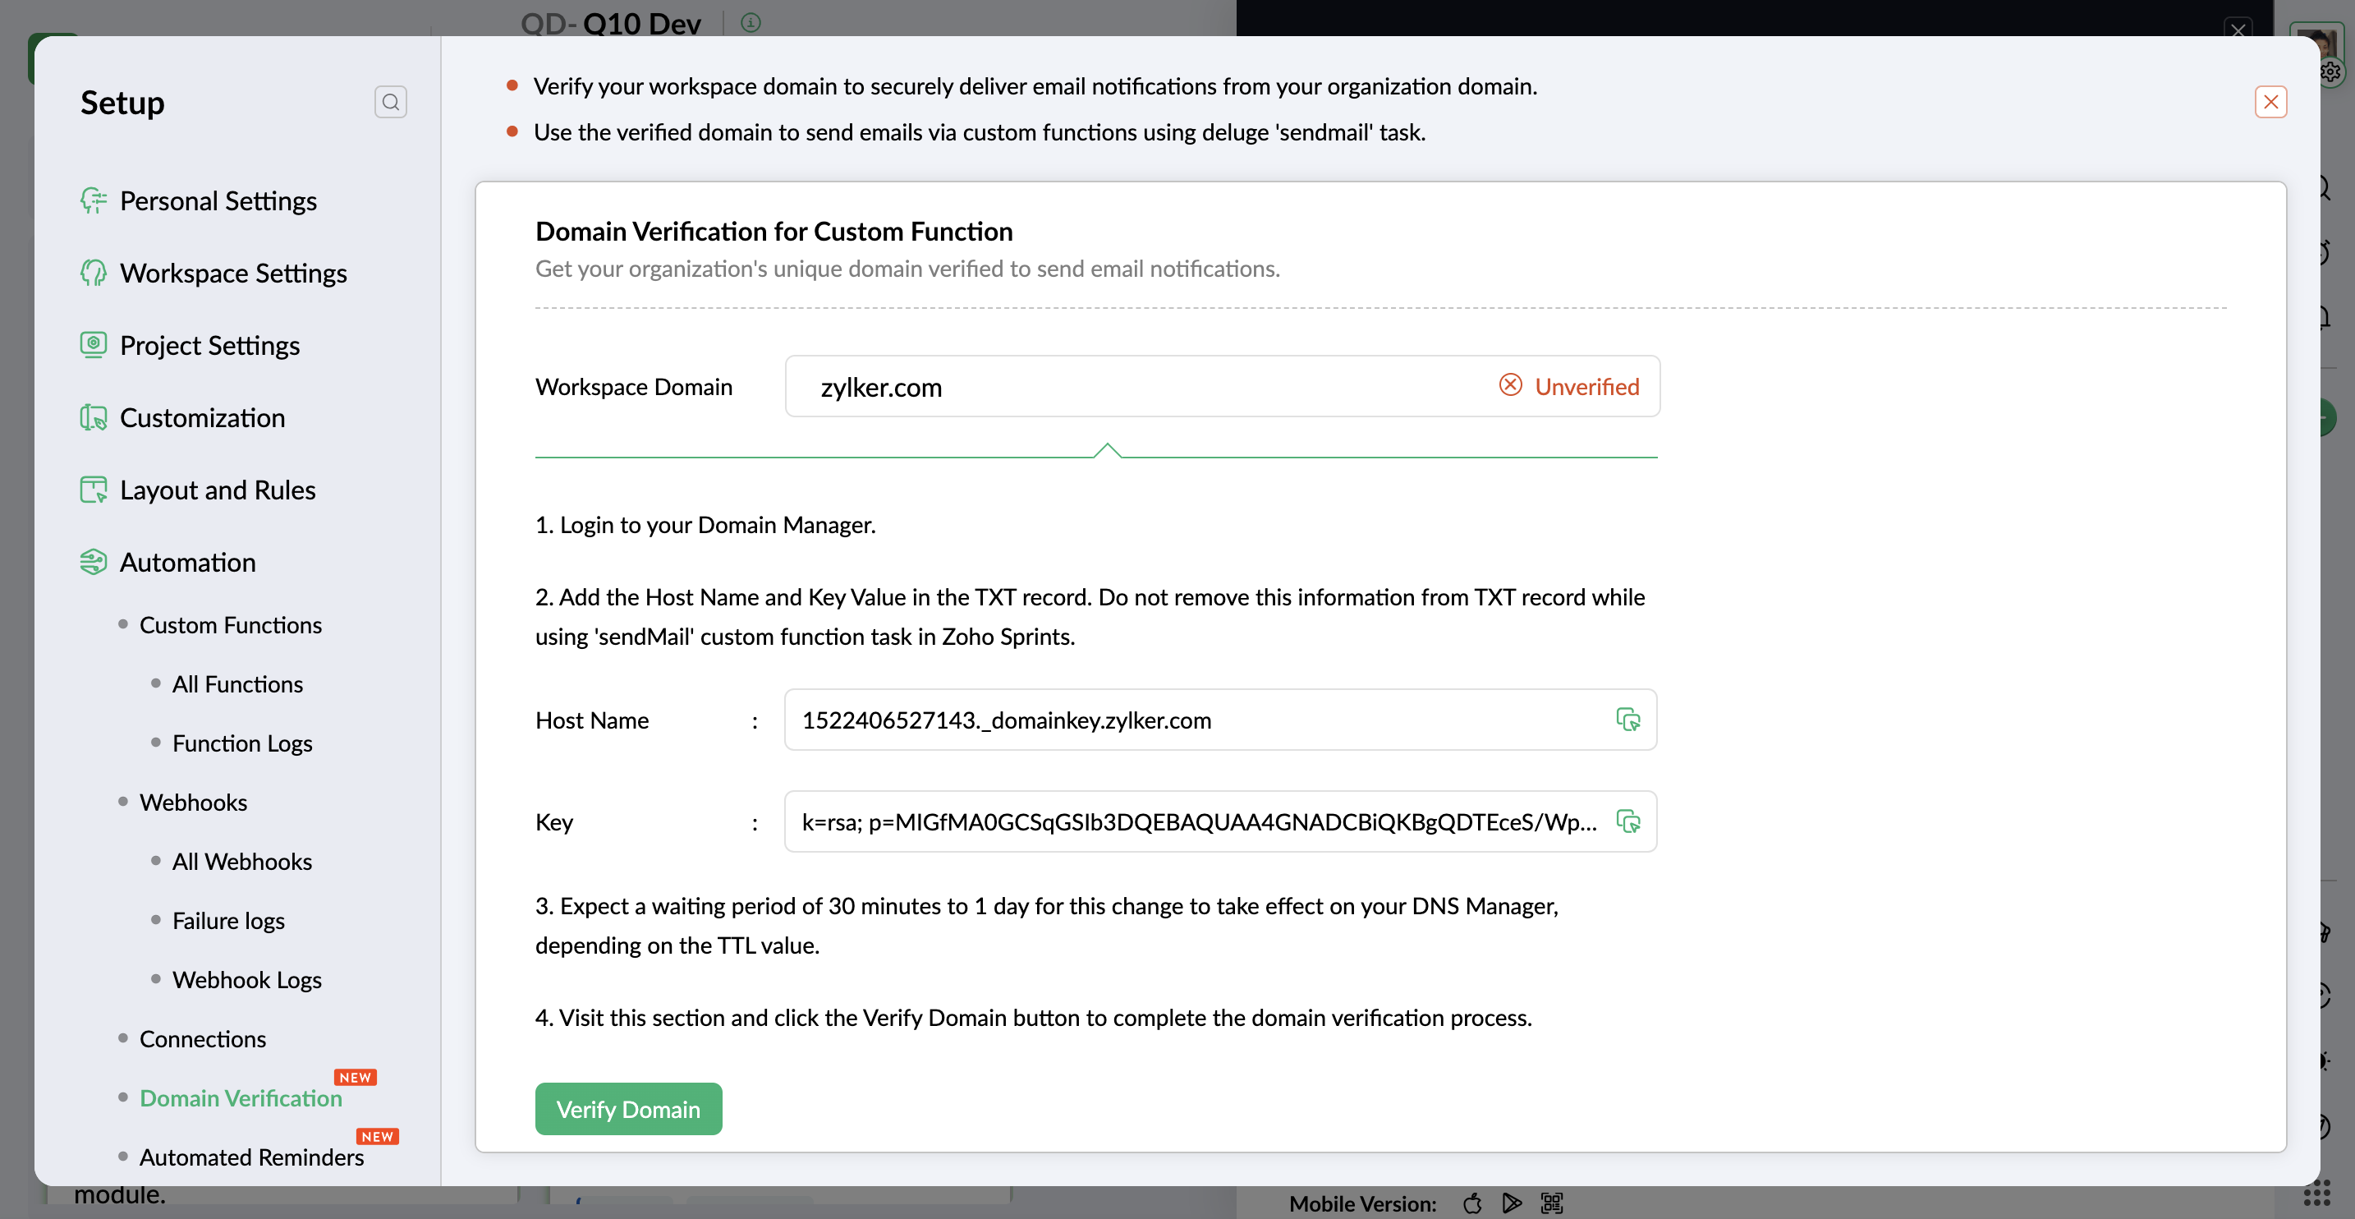2355x1219 pixels.
Task: Click the Automation icon
Action: [x=94, y=562]
